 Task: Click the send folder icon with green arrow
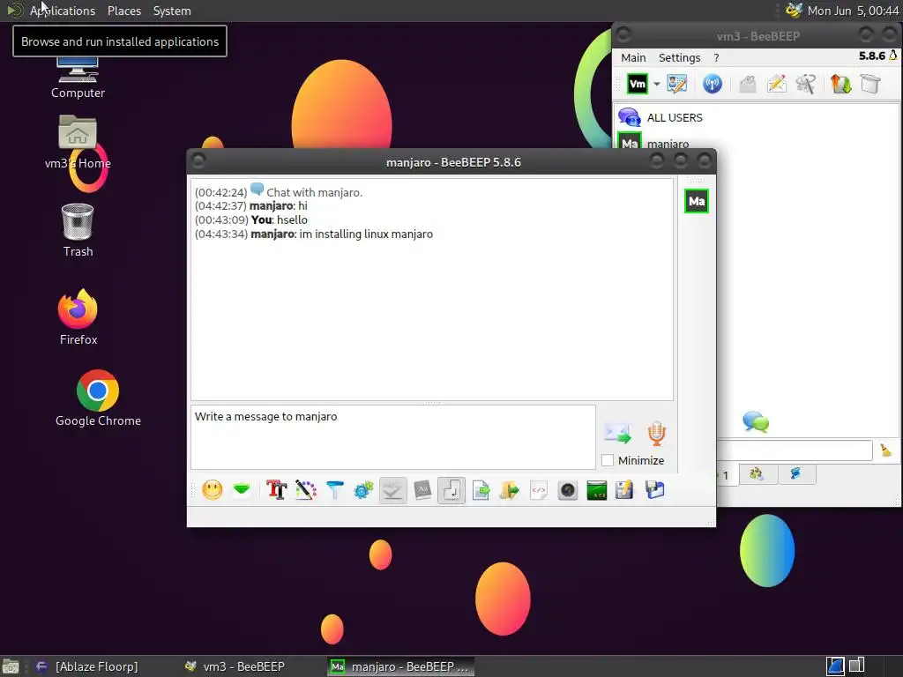point(510,490)
